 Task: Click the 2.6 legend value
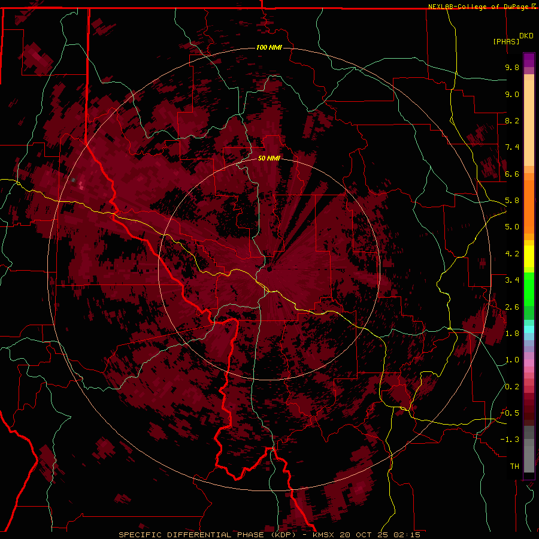click(x=512, y=307)
